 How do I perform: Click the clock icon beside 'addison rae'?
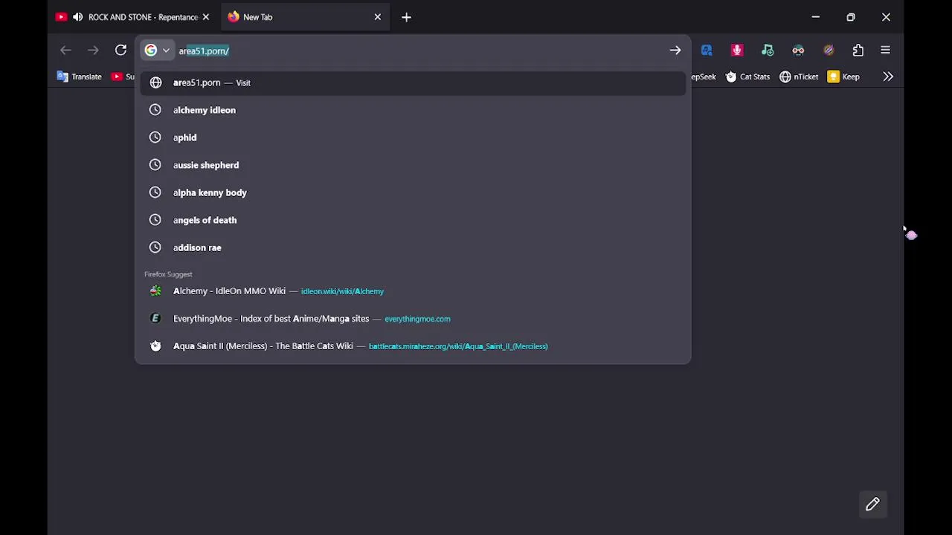(155, 247)
